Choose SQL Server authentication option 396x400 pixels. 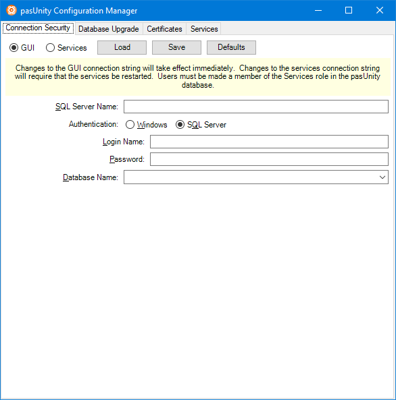coord(201,125)
